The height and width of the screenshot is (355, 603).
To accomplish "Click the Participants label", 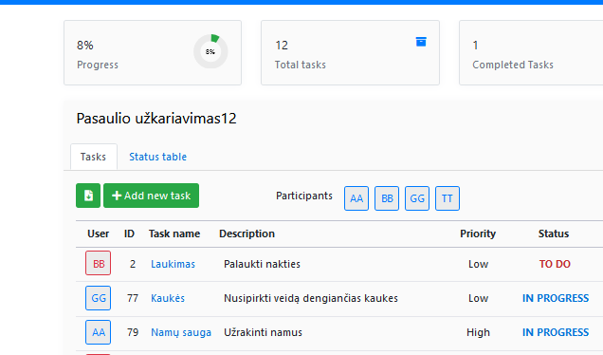I will [x=303, y=196].
